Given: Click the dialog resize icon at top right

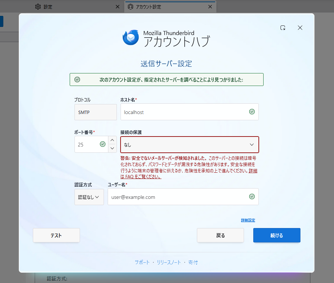Looking at the screenshot, I should (x=283, y=28).
